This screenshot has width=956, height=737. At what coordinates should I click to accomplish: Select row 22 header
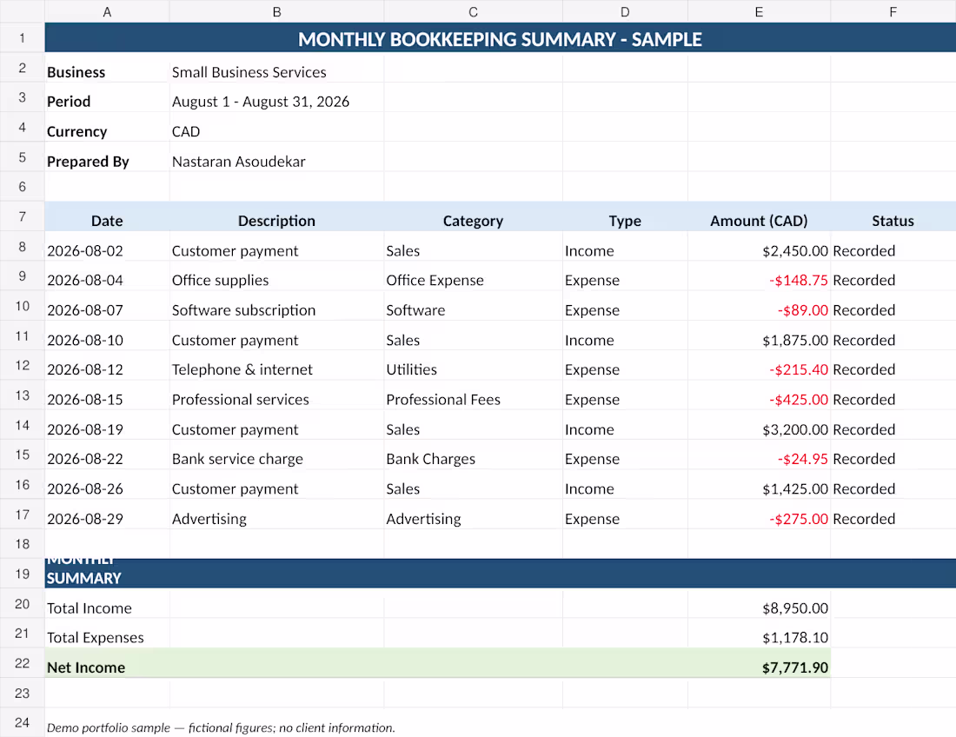pyautogui.click(x=22, y=663)
